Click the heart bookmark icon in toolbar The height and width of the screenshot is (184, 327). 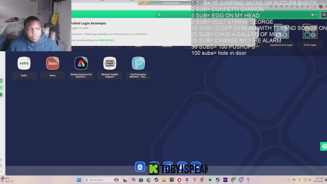(x=292, y=6)
